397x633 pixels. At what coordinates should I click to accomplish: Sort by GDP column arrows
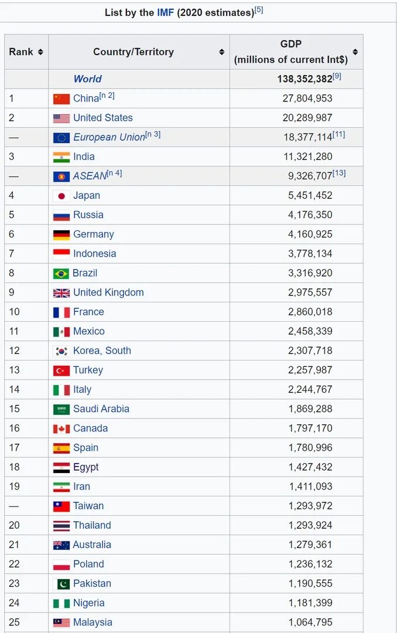(x=355, y=52)
